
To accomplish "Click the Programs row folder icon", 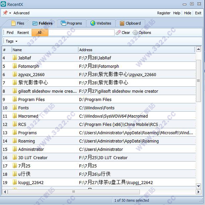I will tap(15, 133).
